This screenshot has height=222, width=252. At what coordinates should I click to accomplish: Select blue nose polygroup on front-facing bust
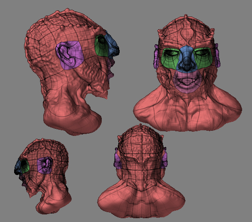pos(187,59)
